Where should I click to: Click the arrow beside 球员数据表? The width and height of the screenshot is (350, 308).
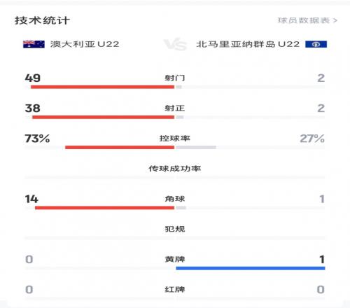pyautogui.click(x=335, y=20)
